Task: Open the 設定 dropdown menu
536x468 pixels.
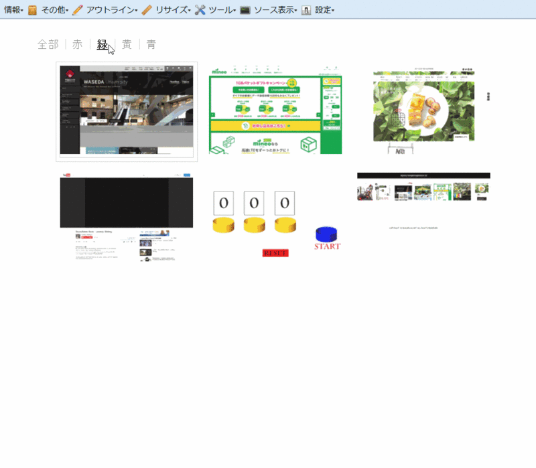Action: [x=324, y=9]
